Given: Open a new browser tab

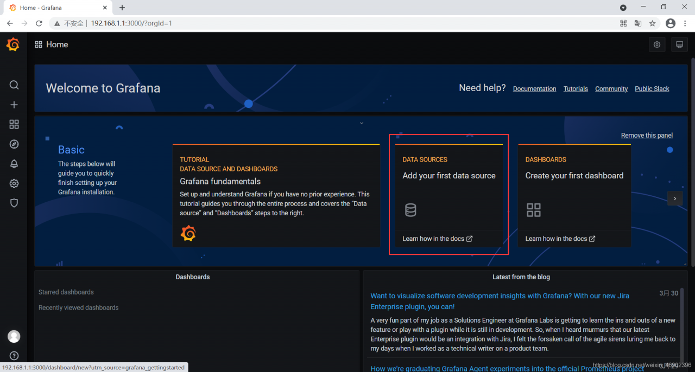Looking at the screenshot, I should click(122, 8).
